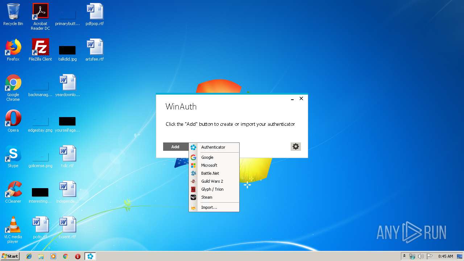Click the Add button in WinAuth
Screen dimensions: 464x261
175,147
